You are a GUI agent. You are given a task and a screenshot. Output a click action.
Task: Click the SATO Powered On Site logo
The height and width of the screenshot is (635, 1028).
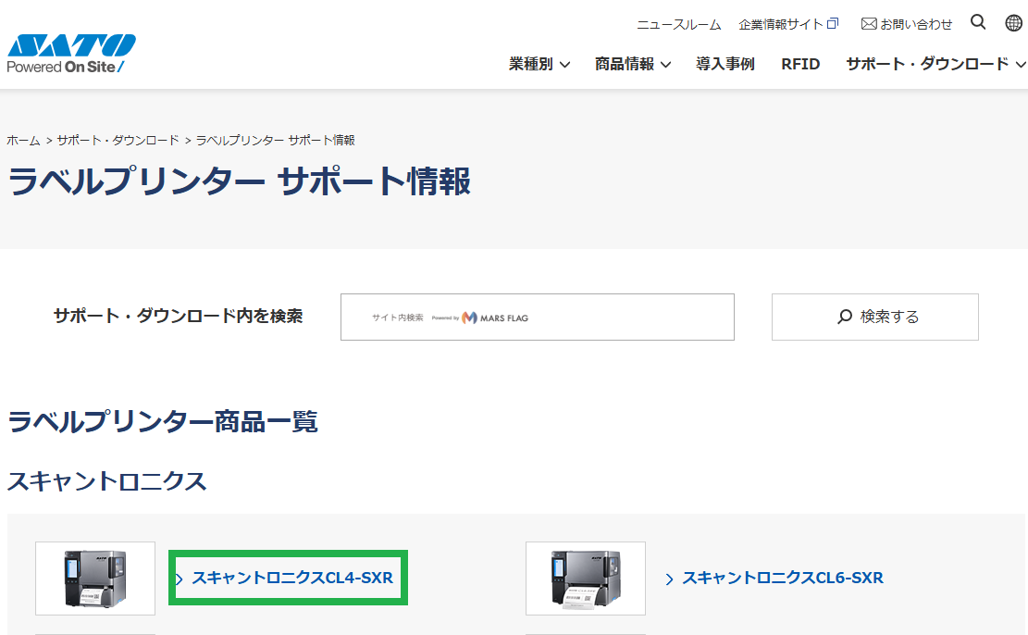point(71,54)
